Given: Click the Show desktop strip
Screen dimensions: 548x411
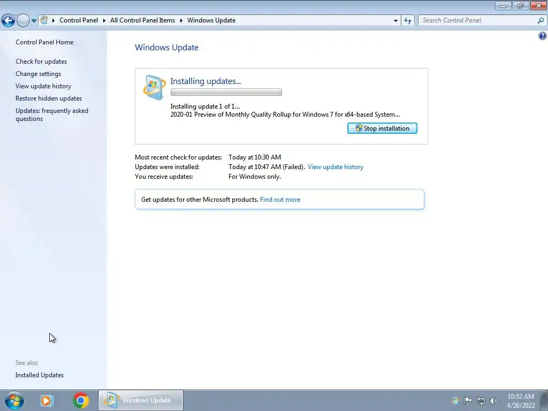Looking at the screenshot, I should (544, 400).
